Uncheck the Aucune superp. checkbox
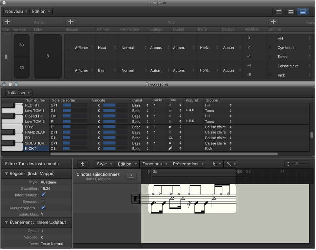Screen dimensions: 316x250 pos(43,208)
